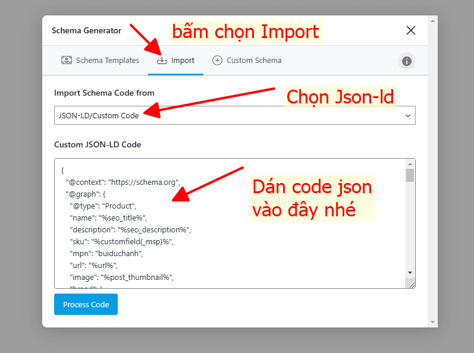Click the "sku" customfield code line
Image resolution: width=474 pixels, height=353 pixels.
[x=121, y=242]
